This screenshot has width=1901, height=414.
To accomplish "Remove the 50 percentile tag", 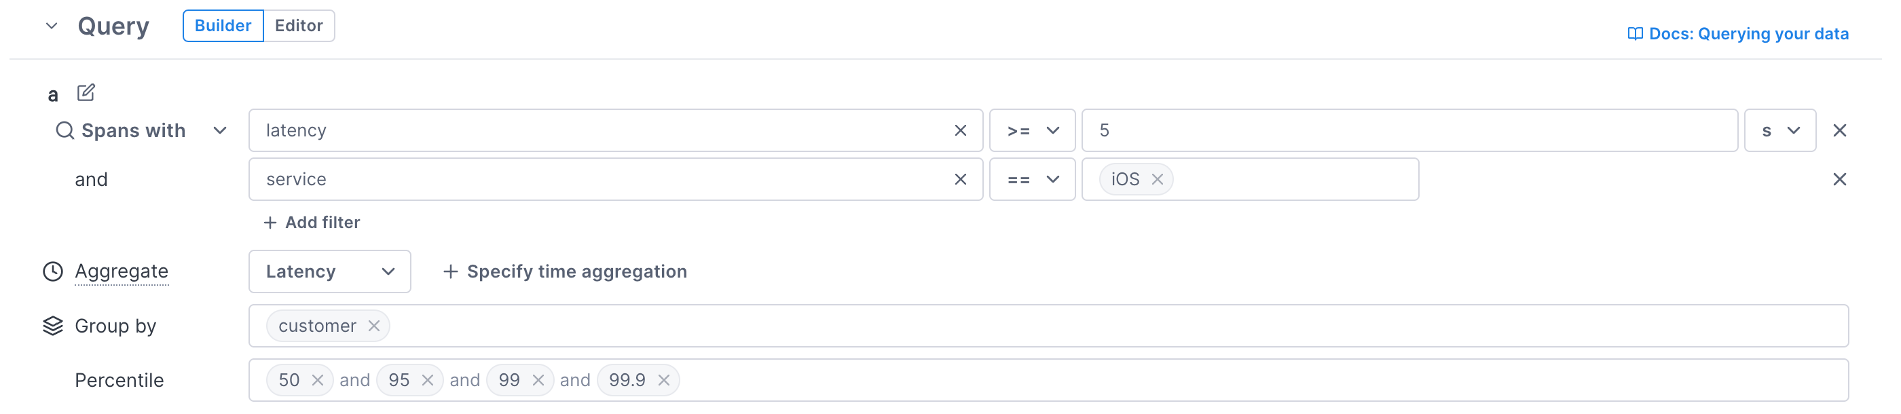I will point(318,380).
